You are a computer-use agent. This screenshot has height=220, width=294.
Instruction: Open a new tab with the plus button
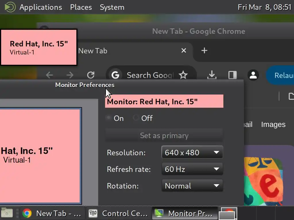[204, 50]
